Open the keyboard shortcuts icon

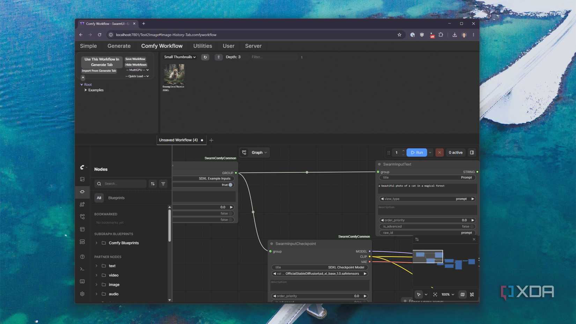(x=82, y=281)
